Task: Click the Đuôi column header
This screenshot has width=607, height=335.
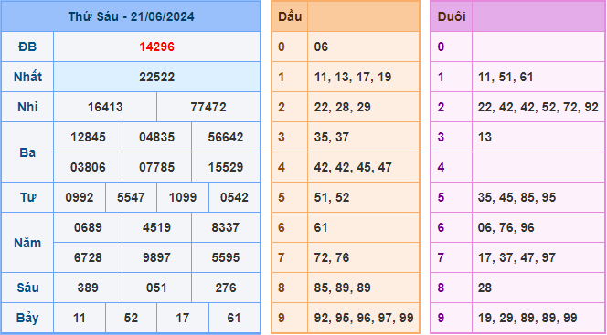Action: [x=452, y=16]
